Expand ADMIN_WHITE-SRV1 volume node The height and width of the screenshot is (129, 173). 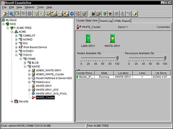point(29,71)
